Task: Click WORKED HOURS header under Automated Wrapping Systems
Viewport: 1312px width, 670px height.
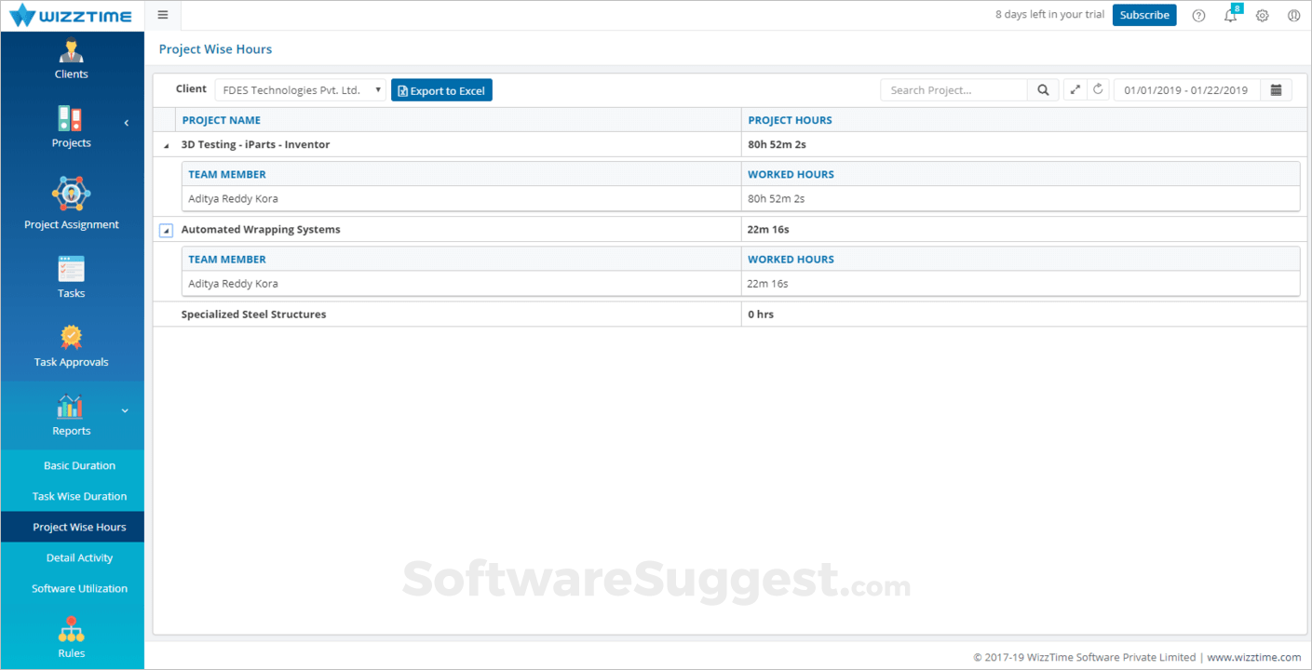Action: click(x=791, y=259)
